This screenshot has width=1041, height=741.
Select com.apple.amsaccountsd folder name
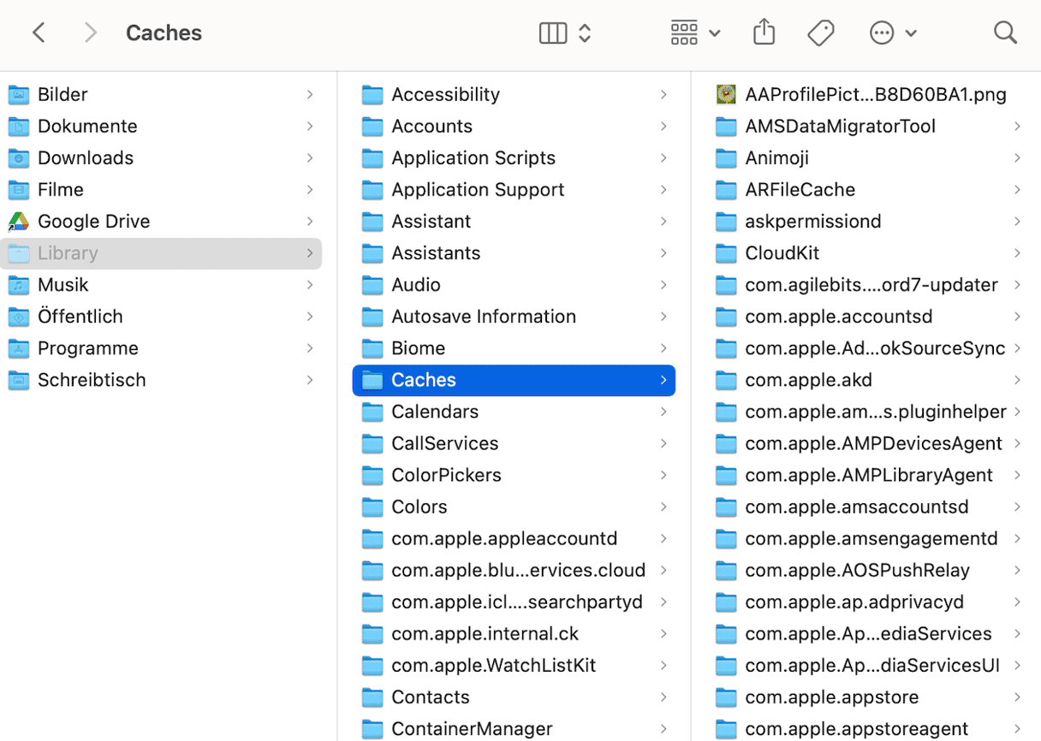click(857, 507)
